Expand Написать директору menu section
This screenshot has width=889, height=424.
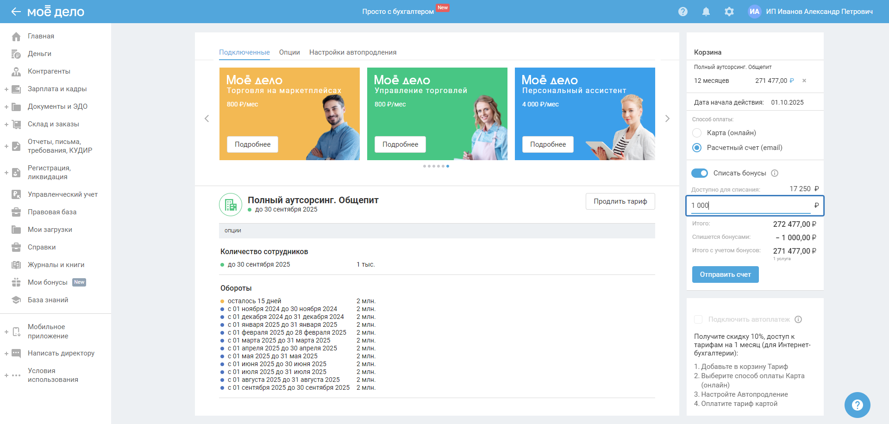[x=6, y=353]
